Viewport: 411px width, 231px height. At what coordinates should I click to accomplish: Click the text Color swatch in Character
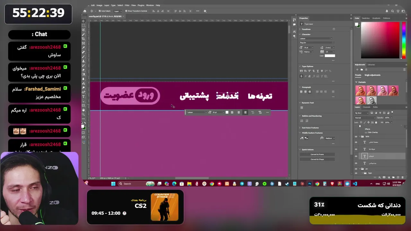pos(330,56)
